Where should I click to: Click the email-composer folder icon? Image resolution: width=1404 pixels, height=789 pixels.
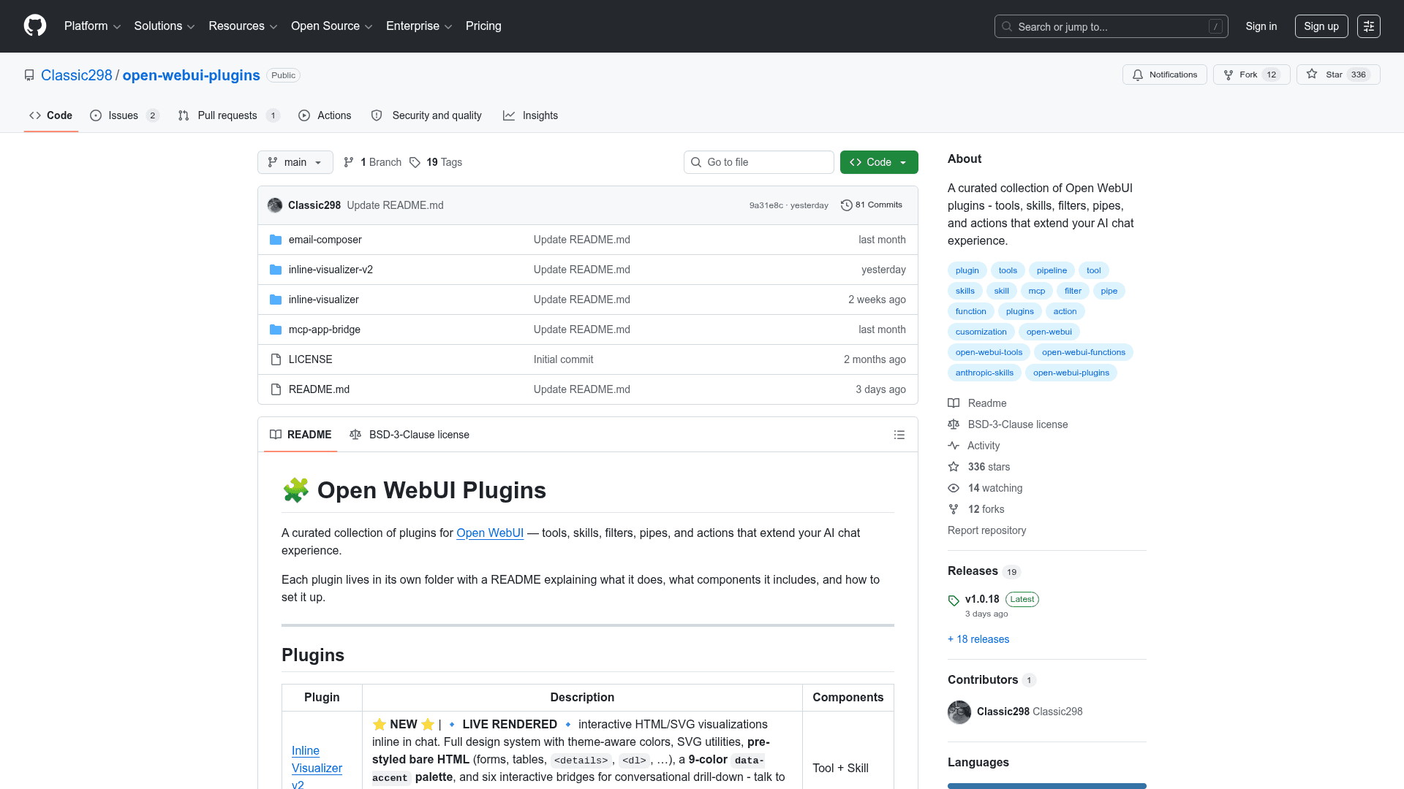click(x=276, y=240)
